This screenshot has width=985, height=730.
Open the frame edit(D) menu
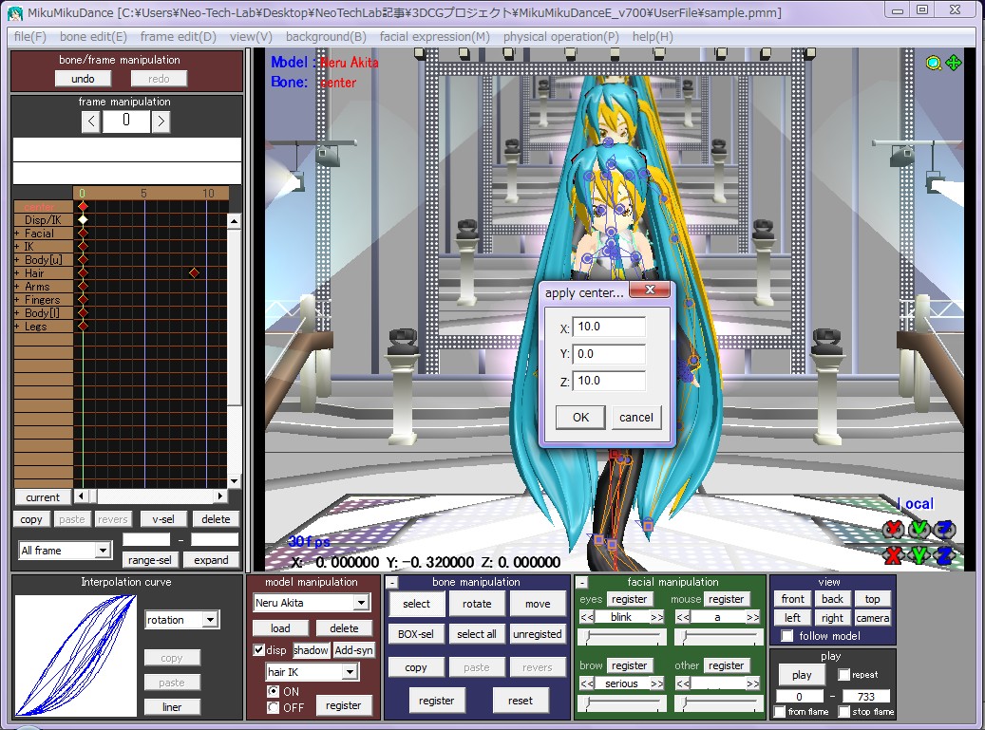179,36
